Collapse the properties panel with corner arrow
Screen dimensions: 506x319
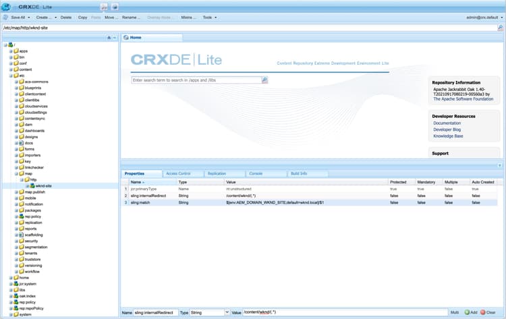(499, 165)
